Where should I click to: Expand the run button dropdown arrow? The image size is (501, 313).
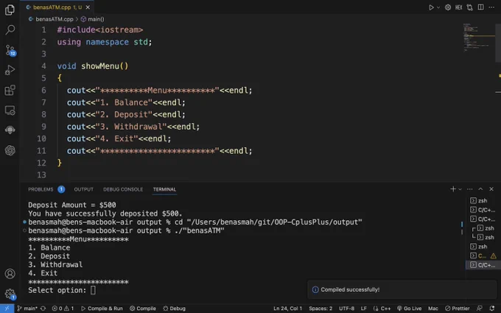pyautogui.click(x=438, y=7)
